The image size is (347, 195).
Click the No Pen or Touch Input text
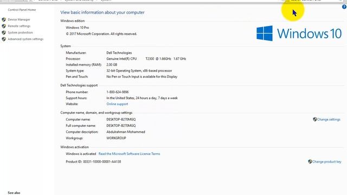pyautogui.click(x=142, y=77)
